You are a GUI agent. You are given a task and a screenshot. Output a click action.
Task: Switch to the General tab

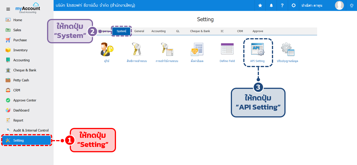139,31
